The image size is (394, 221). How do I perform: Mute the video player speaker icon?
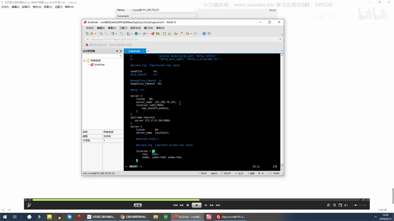coord(346,205)
